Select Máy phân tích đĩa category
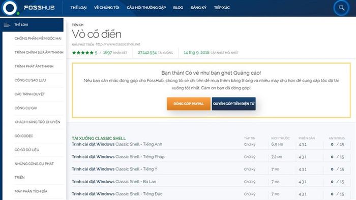This screenshot has height=200, width=356. (31, 191)
